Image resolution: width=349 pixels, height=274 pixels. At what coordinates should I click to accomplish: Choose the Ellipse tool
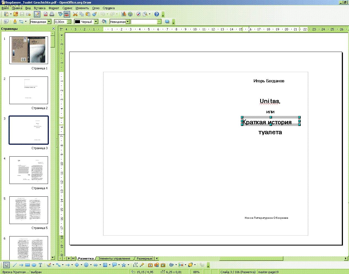pyautogui.click(x=34, y=265)
